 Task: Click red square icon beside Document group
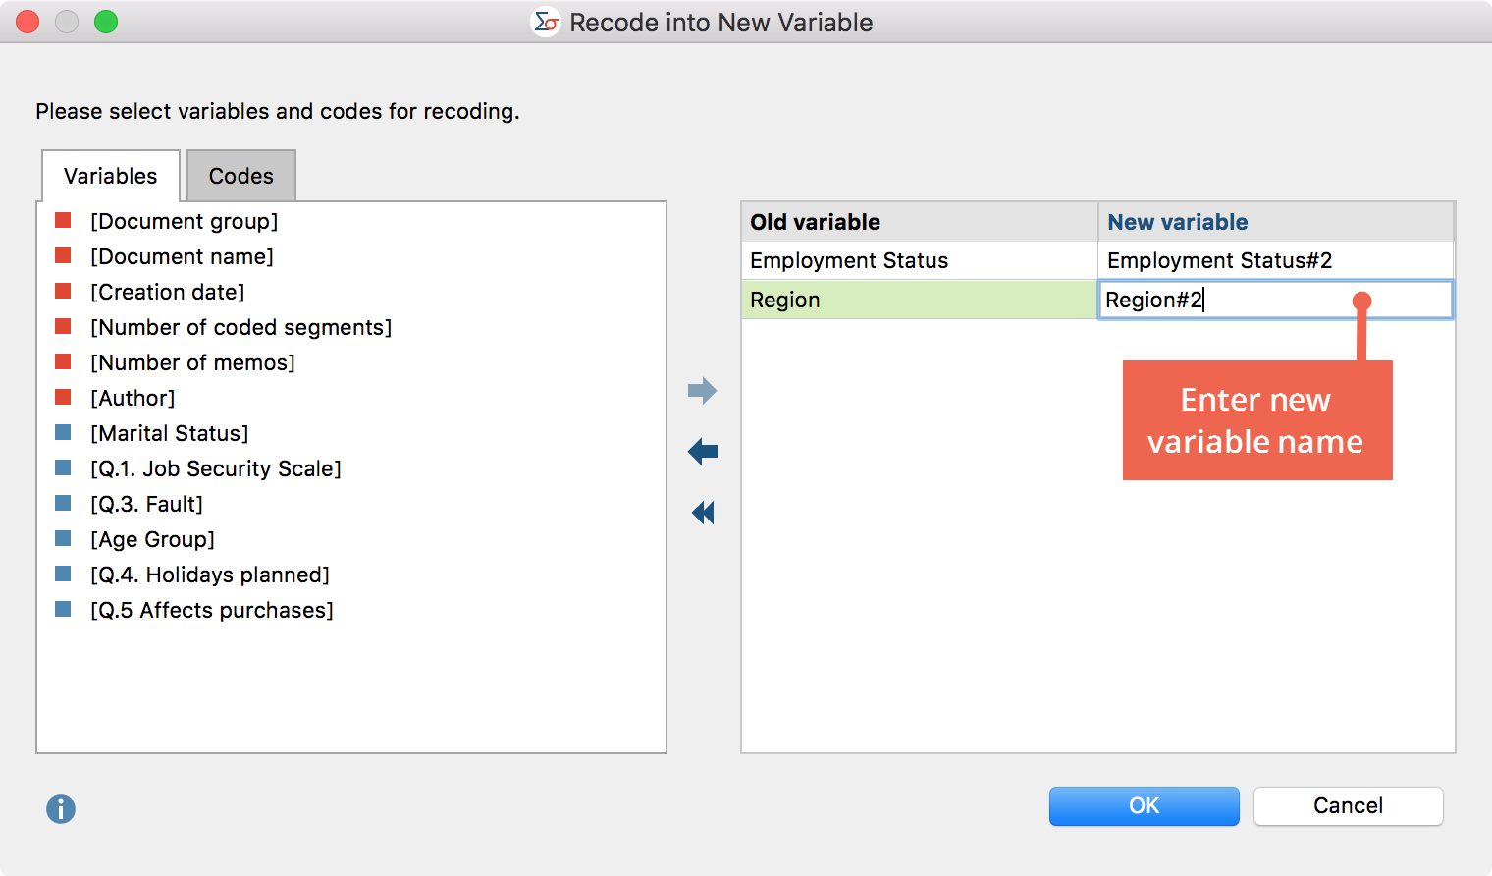63,220
